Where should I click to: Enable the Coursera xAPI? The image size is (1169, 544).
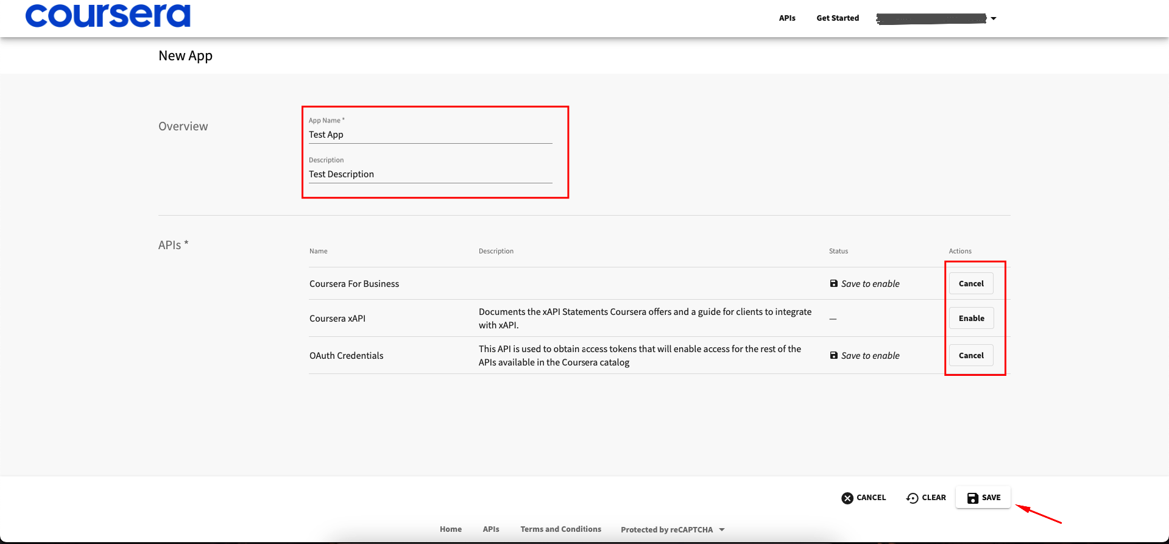971,318
